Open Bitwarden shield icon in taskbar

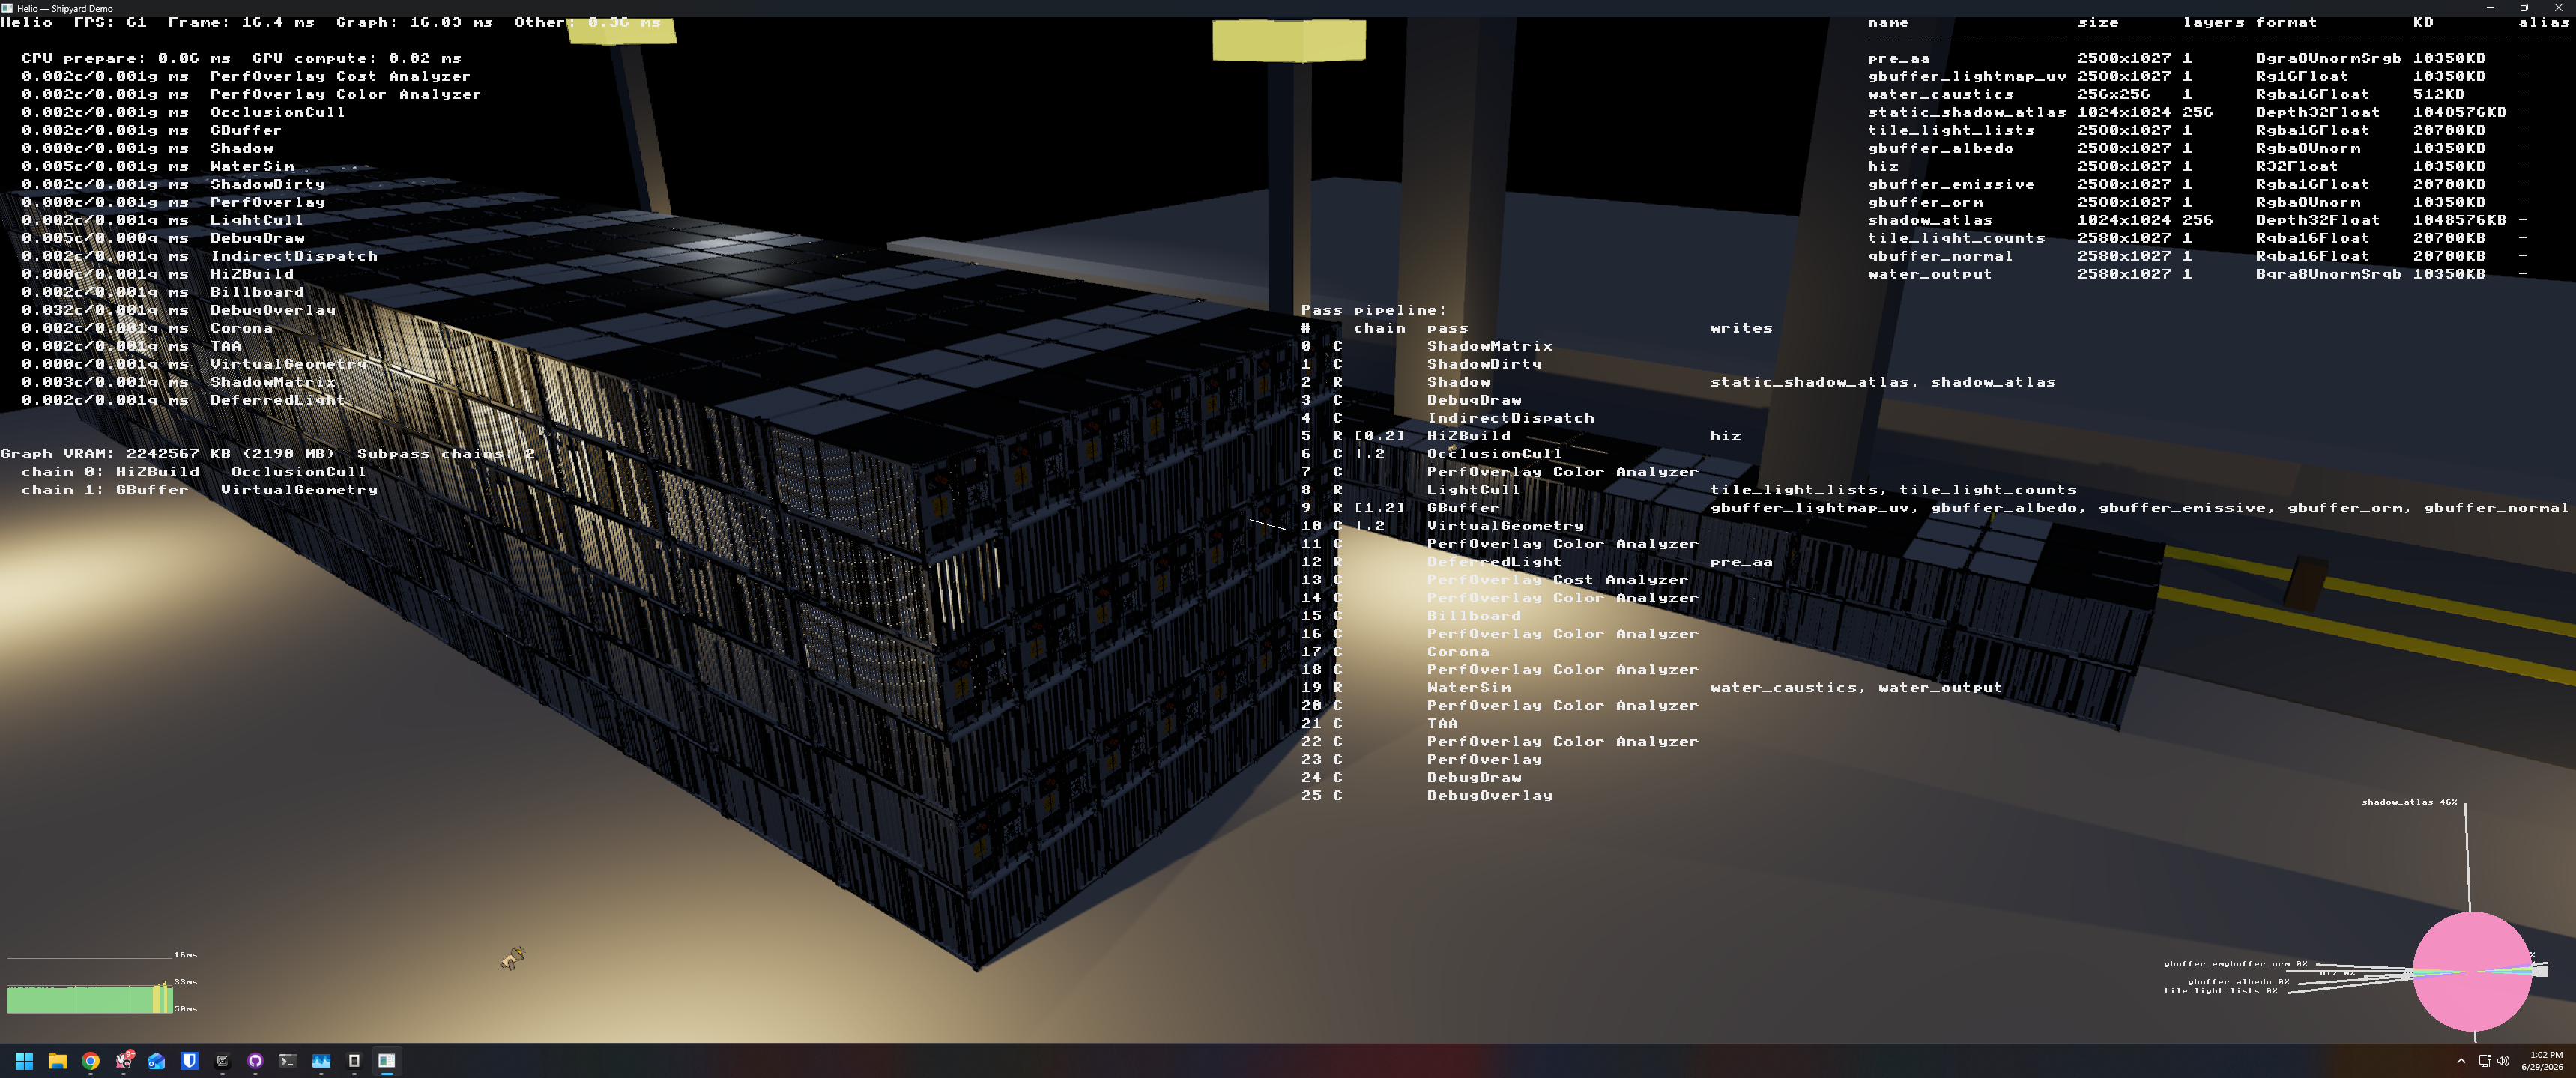[189, 1061]
